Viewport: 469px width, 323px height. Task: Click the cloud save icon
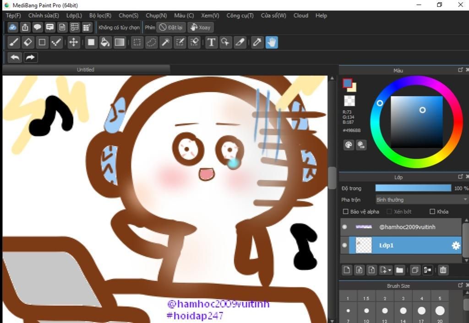12,27
